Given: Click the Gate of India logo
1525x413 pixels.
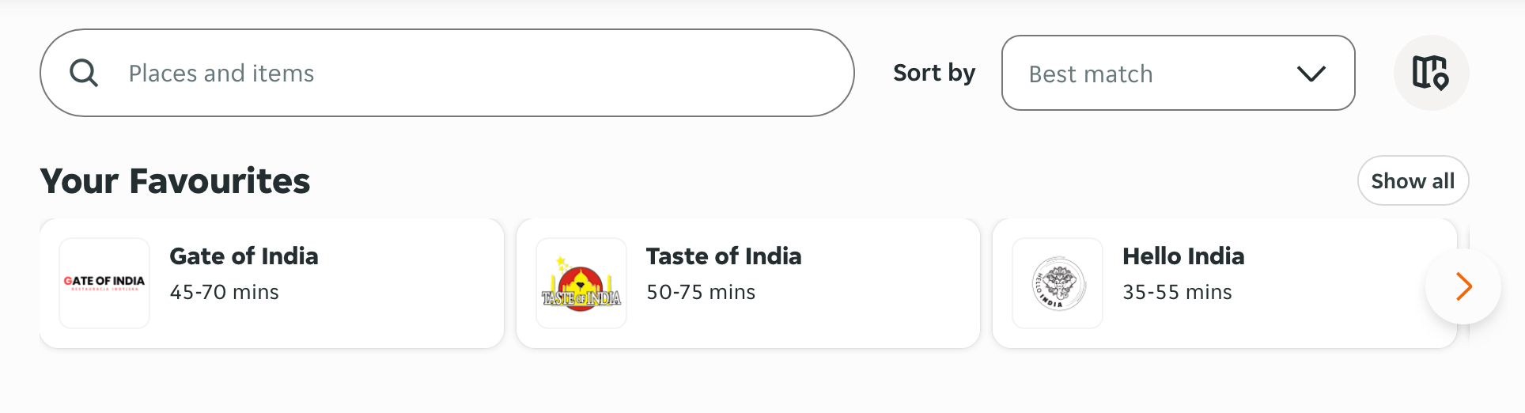Looking at the screenshot, I should (x=104, y=282).
